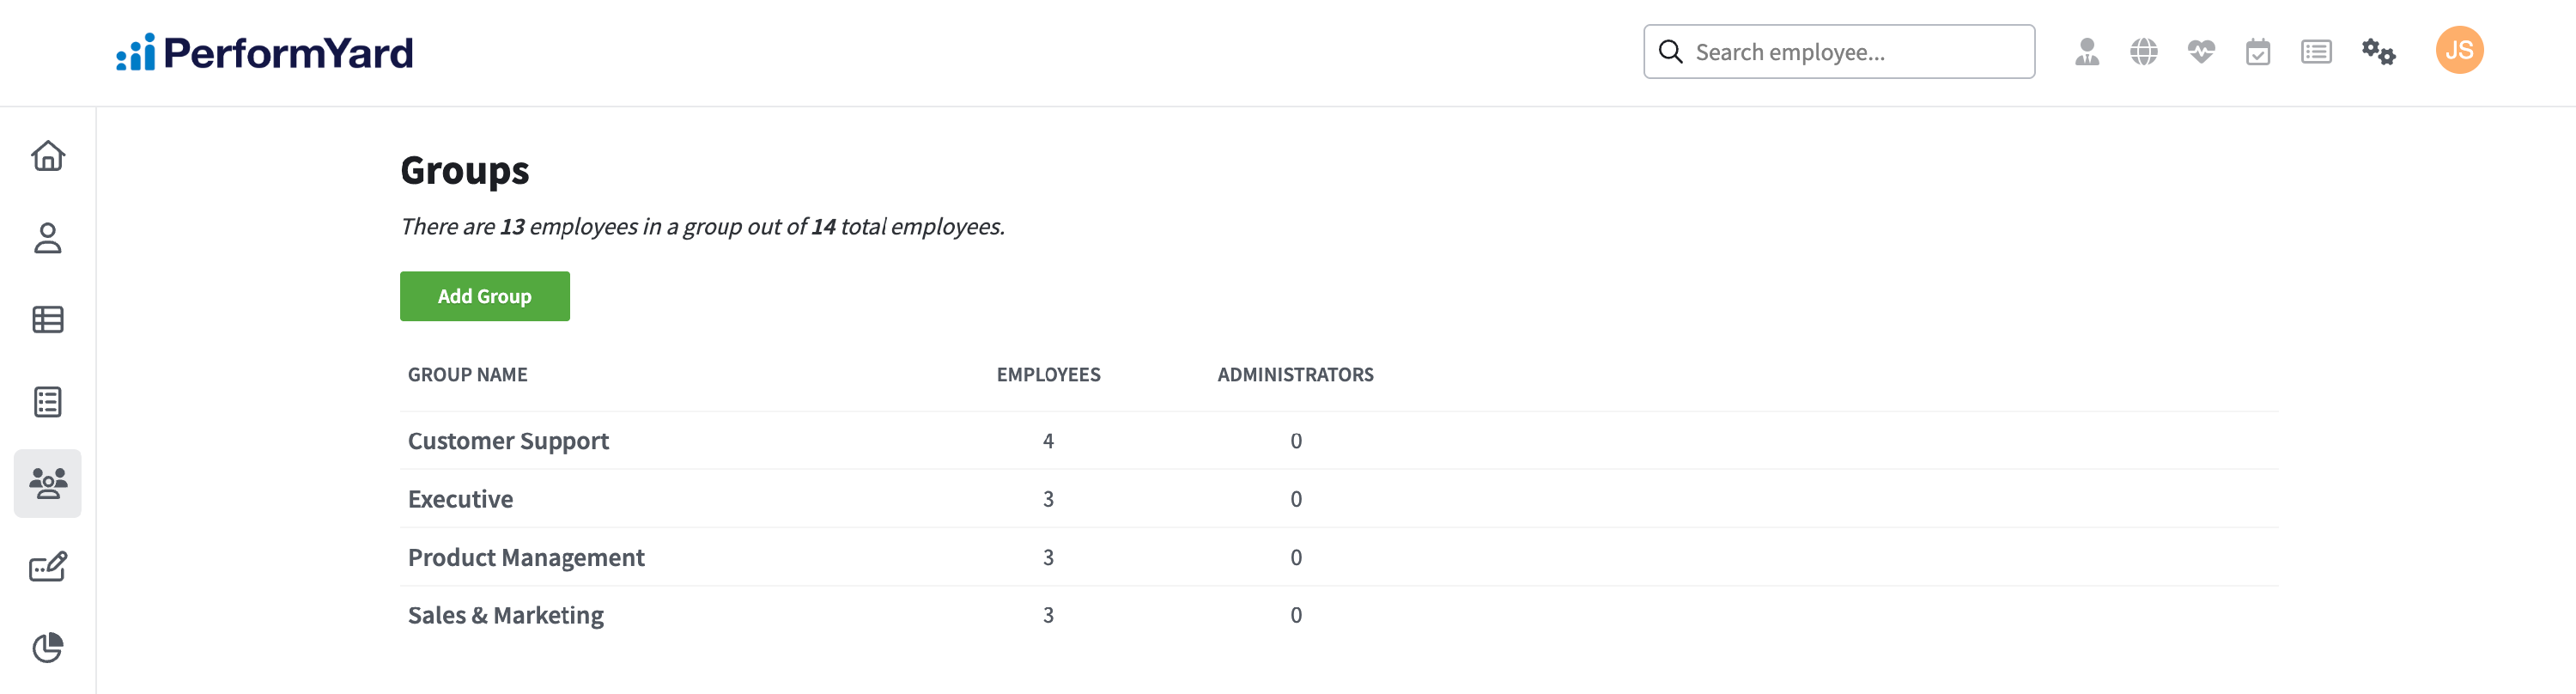This screenshot has height=694, width=2576.
Task: Open the sign-off pencil icon in sidebar
Action: click(x=48, y=567)
